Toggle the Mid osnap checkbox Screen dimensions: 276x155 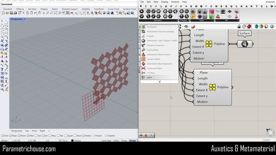tap(28, 136)
